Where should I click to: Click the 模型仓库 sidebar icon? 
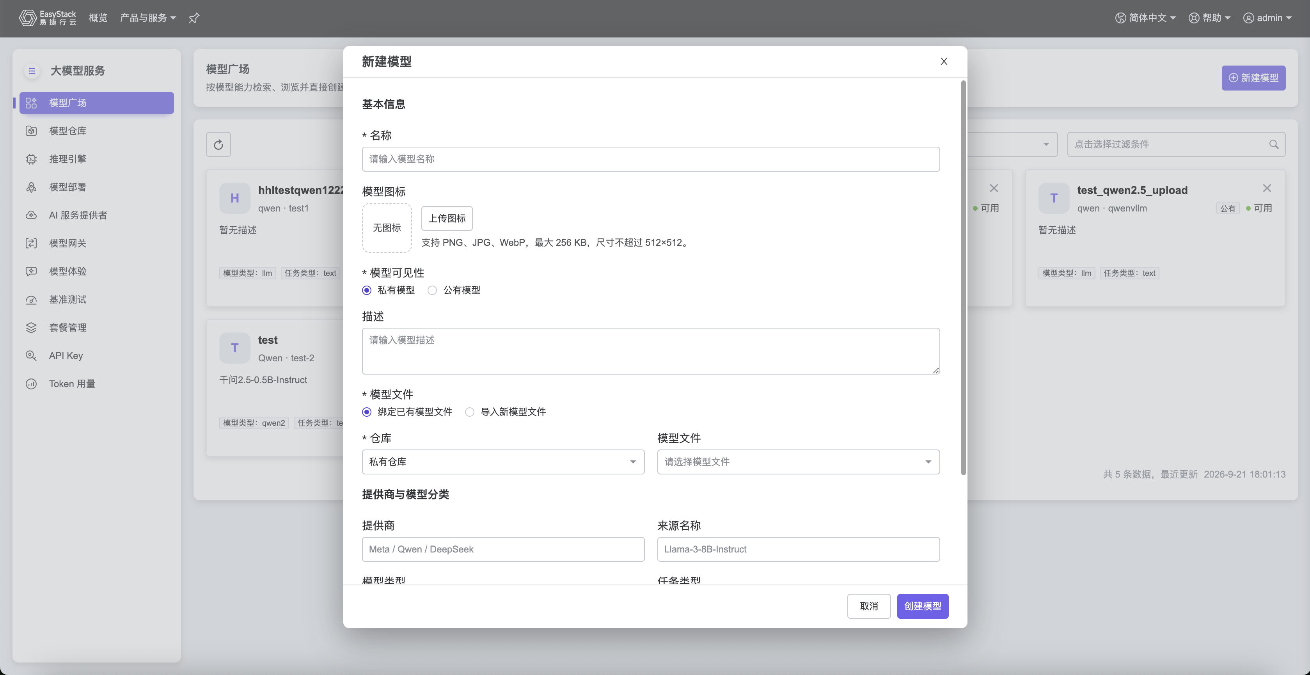click(31, 131)
